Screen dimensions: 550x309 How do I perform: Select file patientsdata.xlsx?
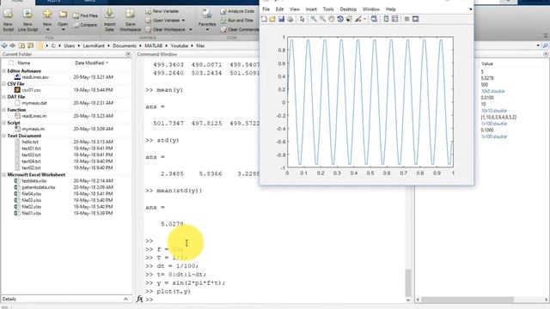tap(39, 187)
